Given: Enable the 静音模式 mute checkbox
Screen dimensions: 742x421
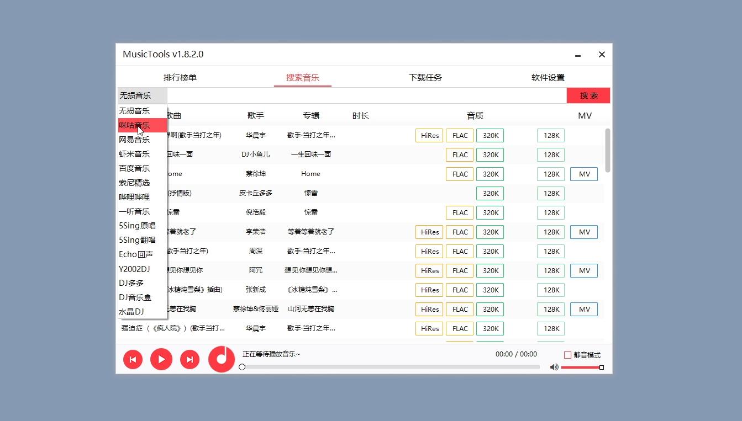Looking at the screenshot, I should point(567,355).
